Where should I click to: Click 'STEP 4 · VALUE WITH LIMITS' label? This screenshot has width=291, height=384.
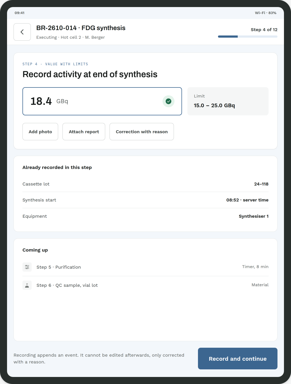pos(55,64)
